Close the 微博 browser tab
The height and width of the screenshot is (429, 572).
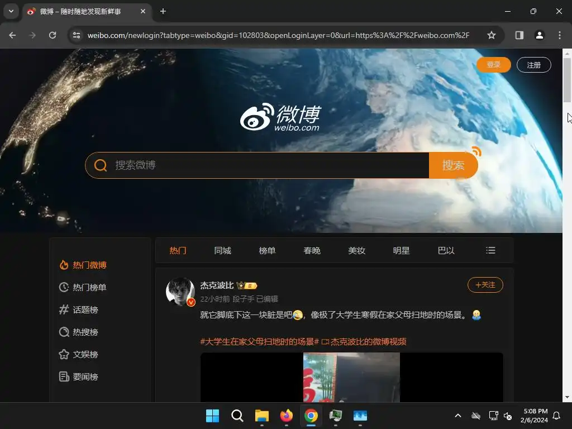pos(143,11)
